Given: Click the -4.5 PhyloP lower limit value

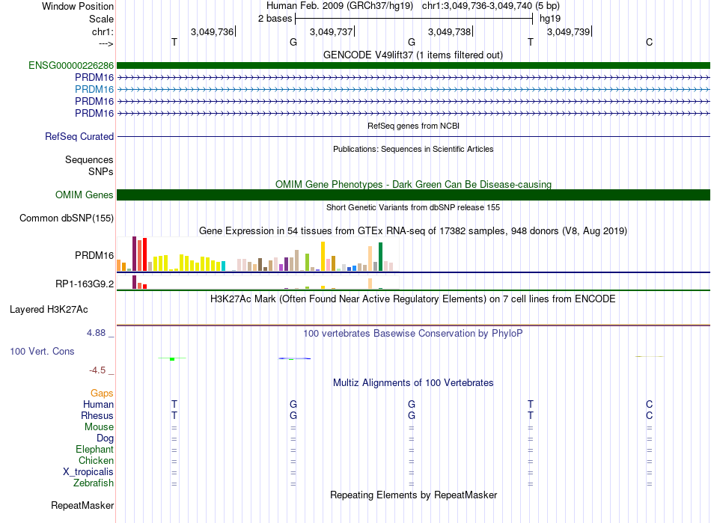Looking at the screenshot, I should [x=97, y=370].
